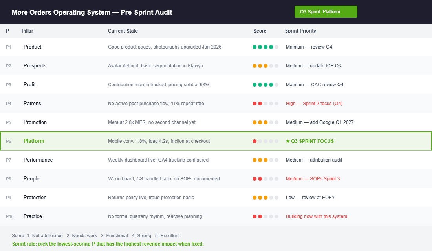Click the P8 row number

tap(9, 178)
